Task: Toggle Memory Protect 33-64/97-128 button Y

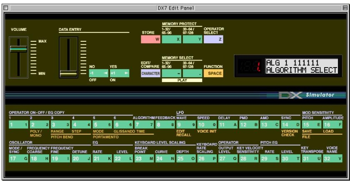Action: click(192, 39)
